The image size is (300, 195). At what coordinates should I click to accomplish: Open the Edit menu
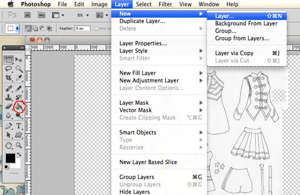pyautogui.click(x=79, y=4)
